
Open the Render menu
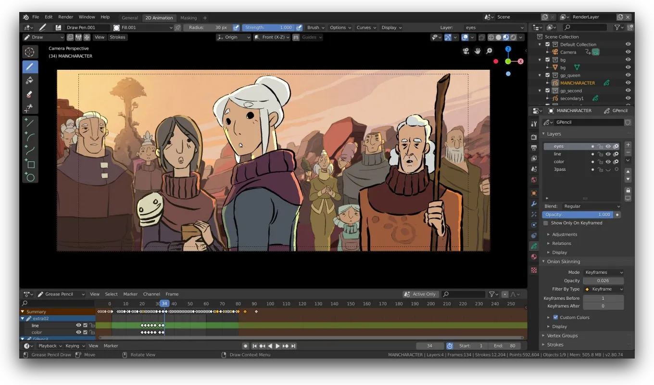tap(65, 17)
